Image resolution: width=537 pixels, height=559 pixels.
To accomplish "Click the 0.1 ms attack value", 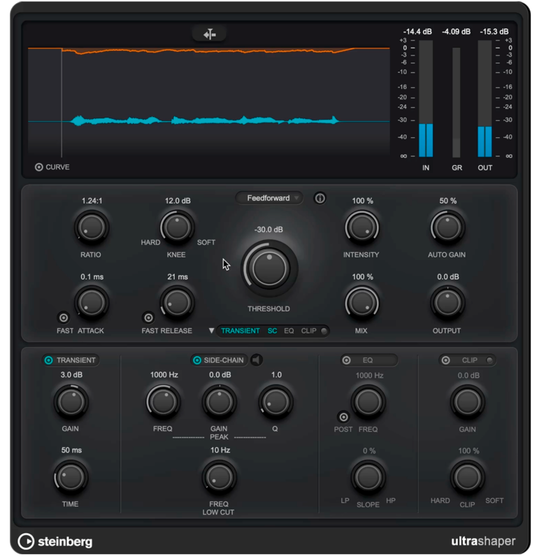I will pyautogui.click(x=92, y=276).
